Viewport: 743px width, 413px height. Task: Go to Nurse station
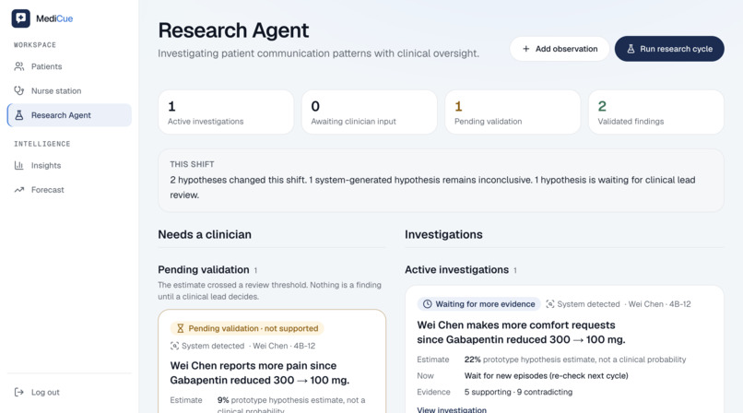69,90
